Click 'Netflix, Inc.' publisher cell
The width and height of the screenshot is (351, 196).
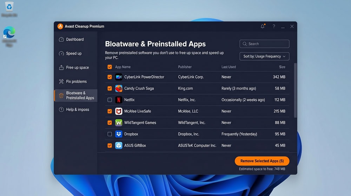pos(187,100)
